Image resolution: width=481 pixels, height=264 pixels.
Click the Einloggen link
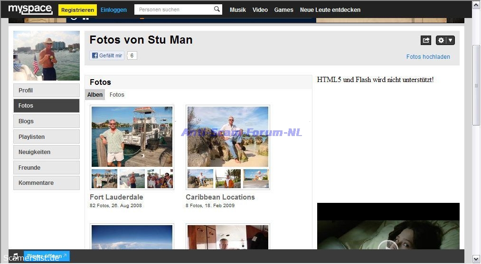point(113,10)
